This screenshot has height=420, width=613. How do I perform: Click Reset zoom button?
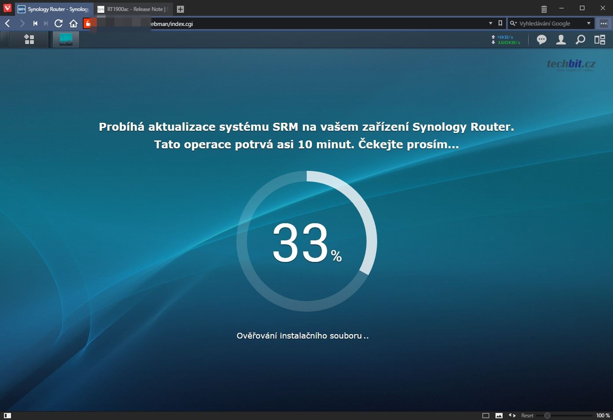(527, 415)
